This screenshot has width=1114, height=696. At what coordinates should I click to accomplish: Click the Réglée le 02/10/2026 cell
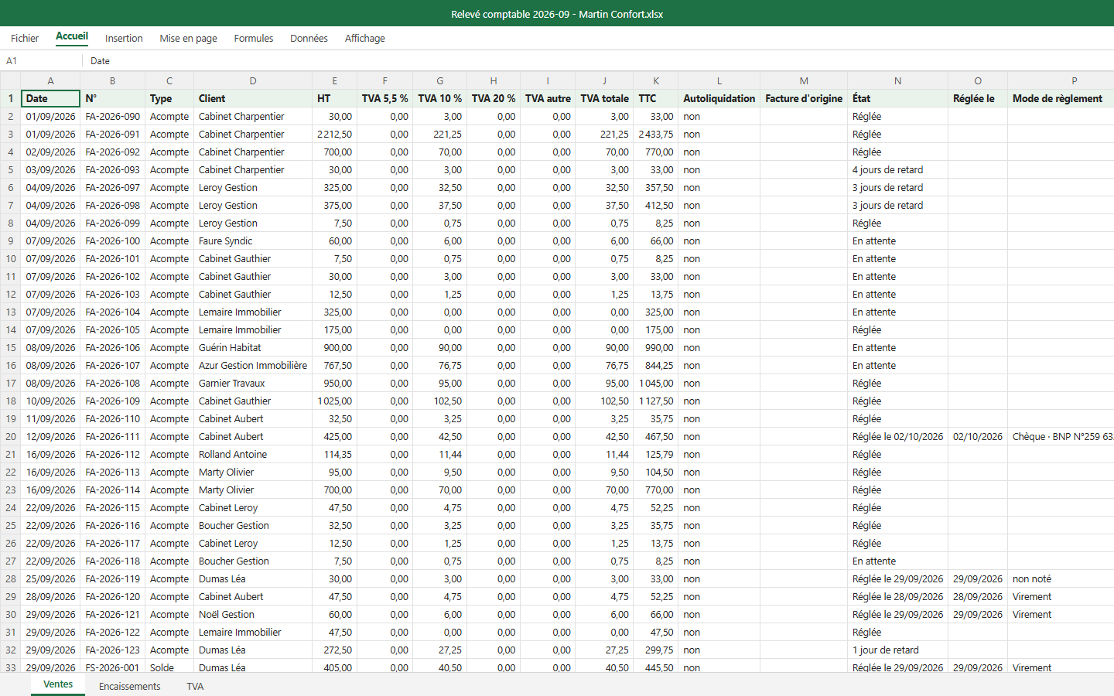897,436
